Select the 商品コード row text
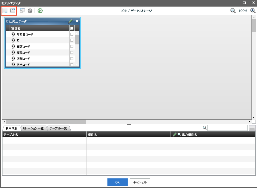The height and width of the screenshot is (188, 257). pos(23,53)
